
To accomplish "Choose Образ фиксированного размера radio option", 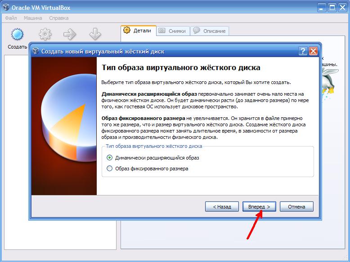I will (109, 169).
